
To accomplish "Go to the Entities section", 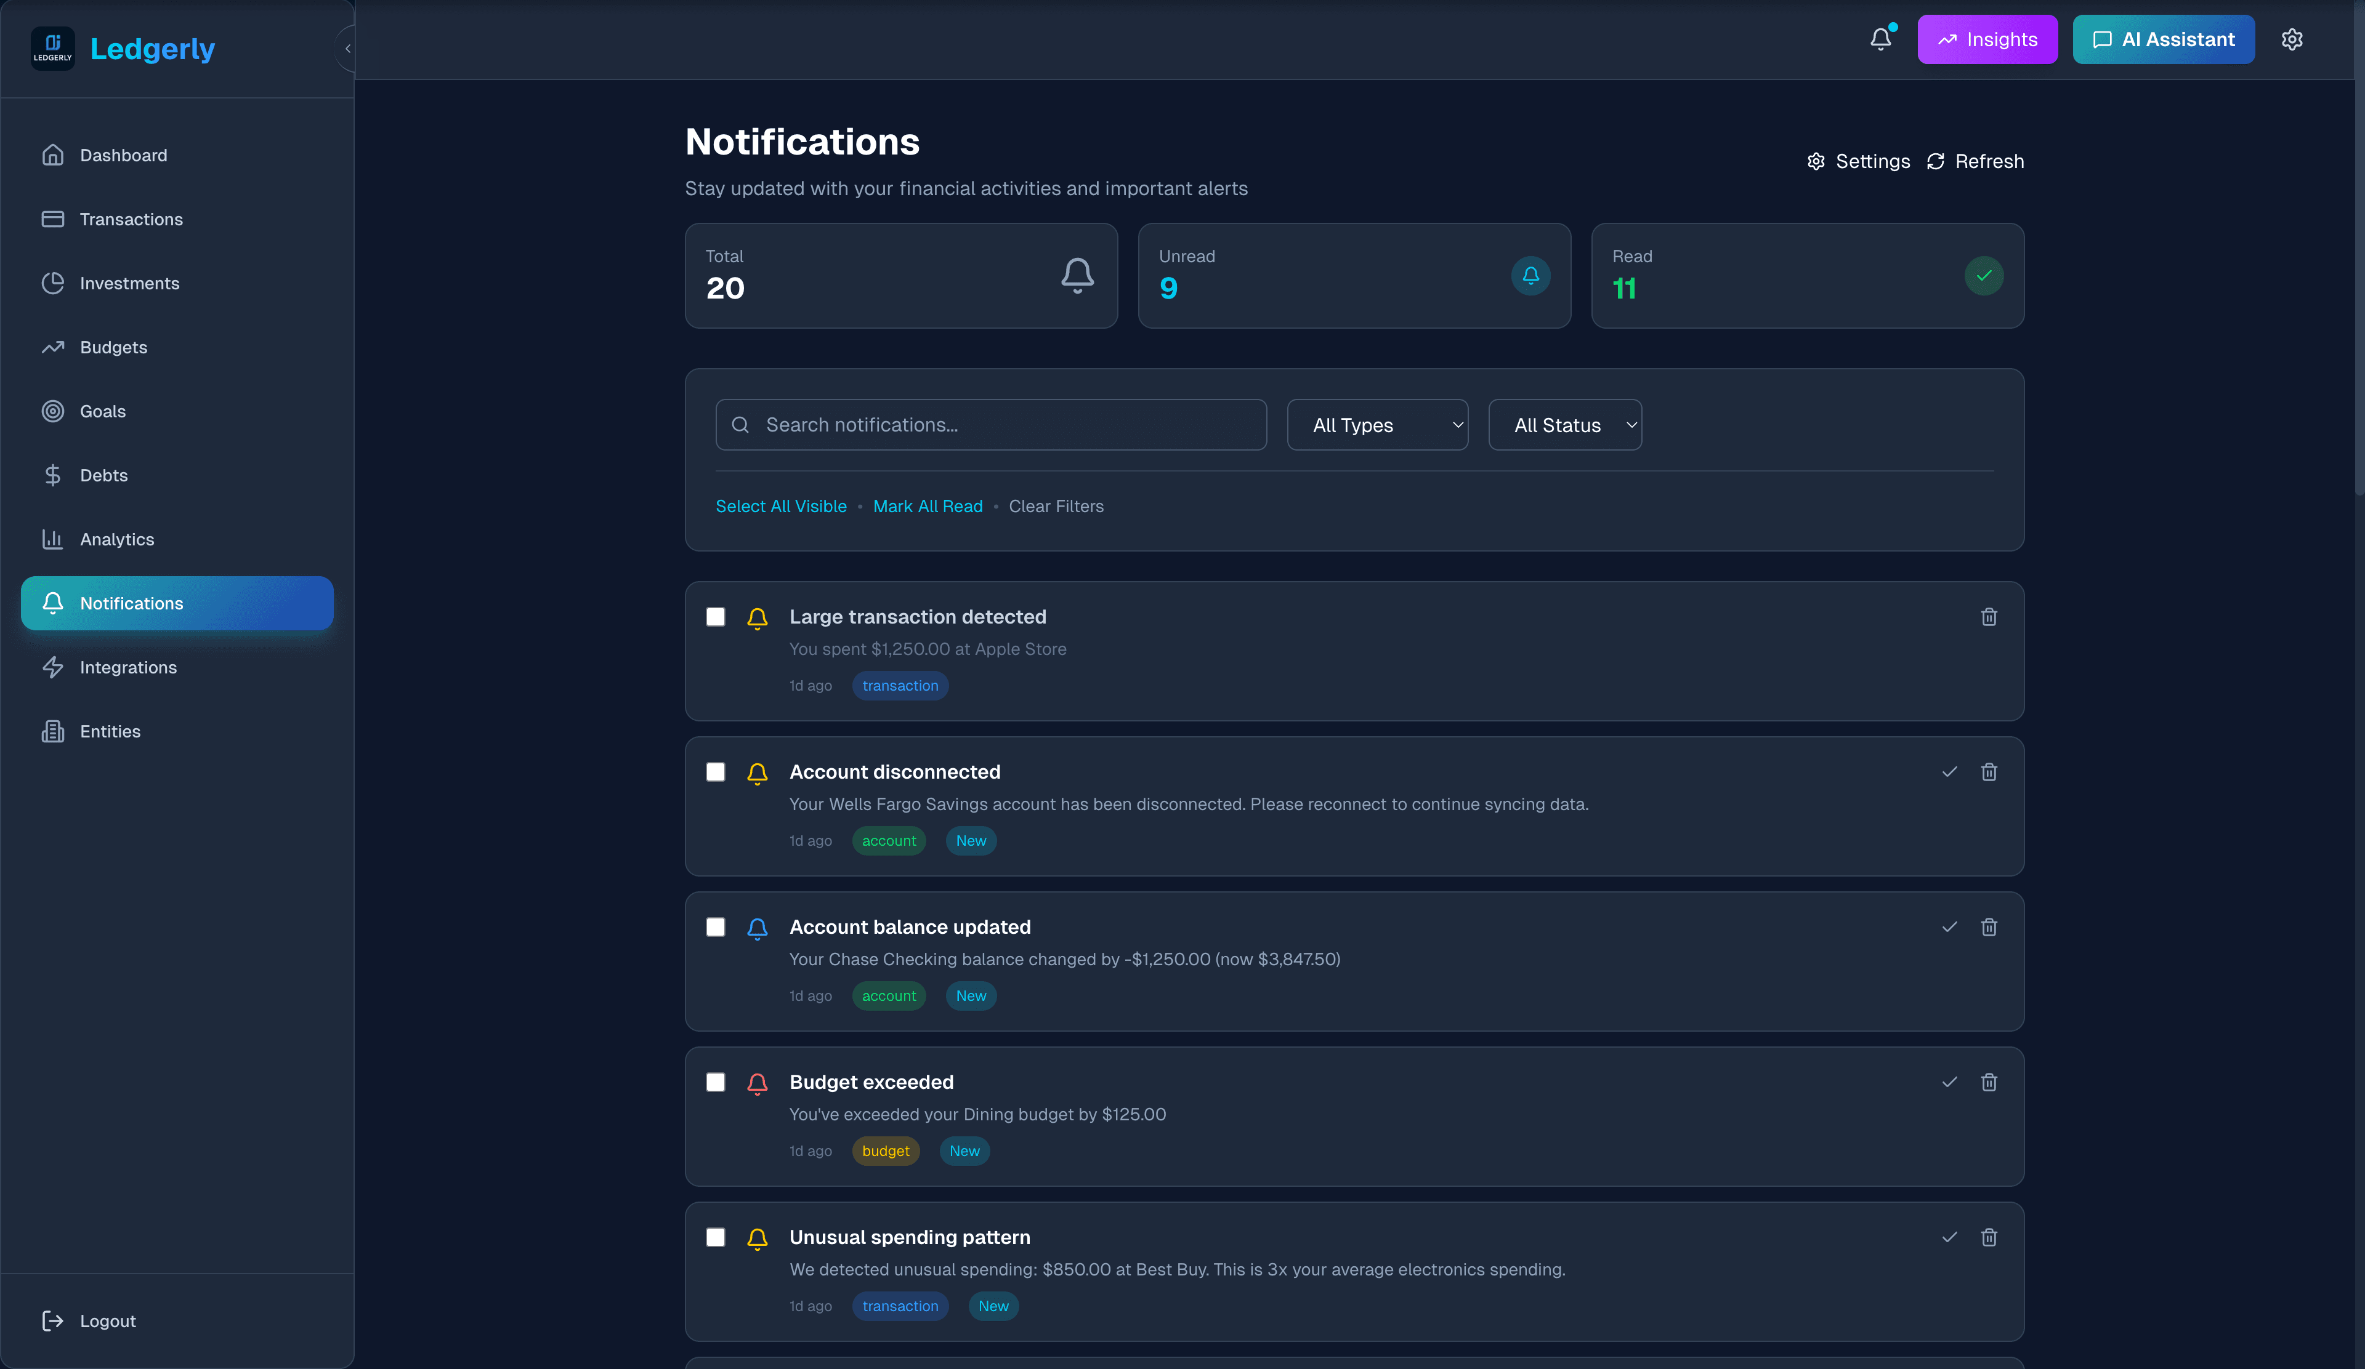I will (x=110, y=731).
